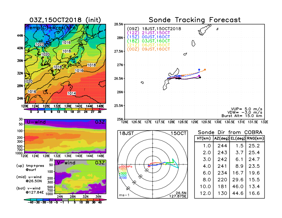
Task: Select the '(09Z) 18JST,15OCT2018' legend entry
Action: tap(154, 29)
